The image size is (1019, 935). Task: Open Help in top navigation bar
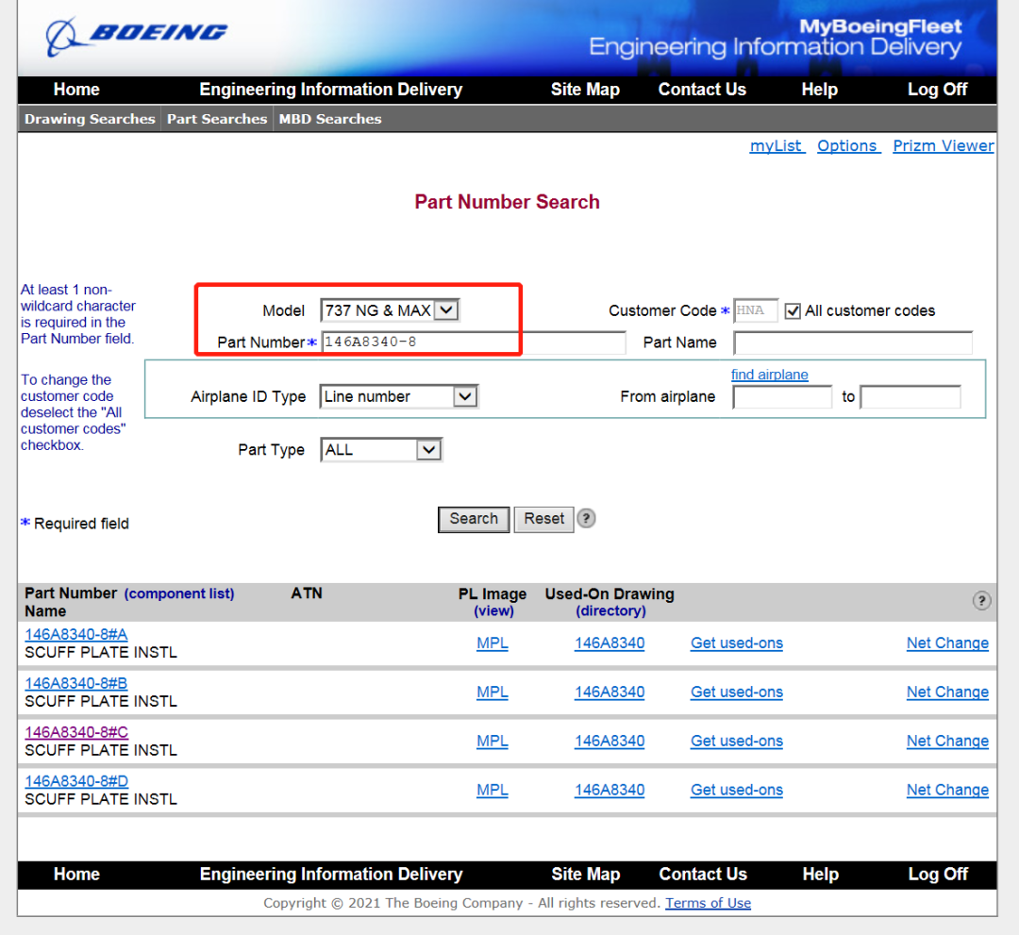820,90
